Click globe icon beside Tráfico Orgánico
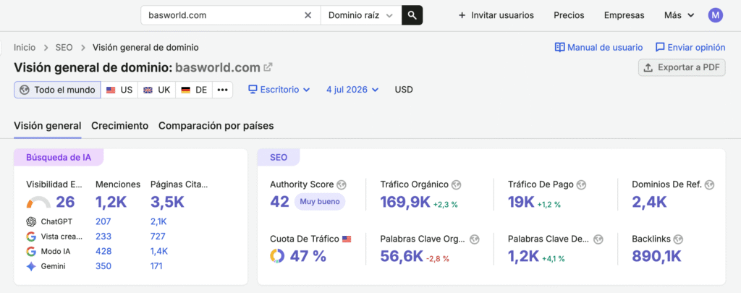The width and height of the screenshot is (741, 293). 456,184
